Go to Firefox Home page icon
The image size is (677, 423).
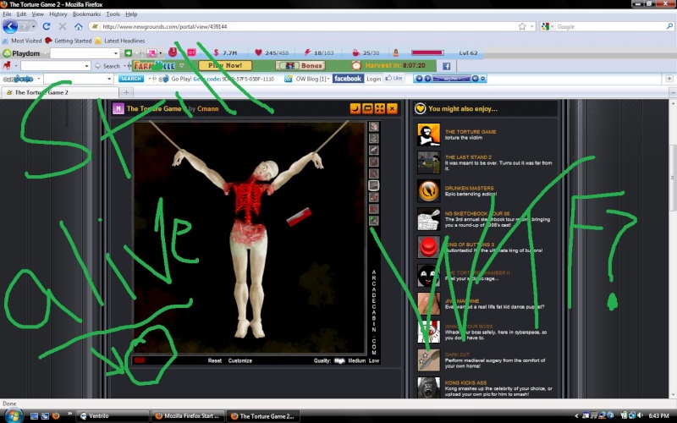pos(78,26)
